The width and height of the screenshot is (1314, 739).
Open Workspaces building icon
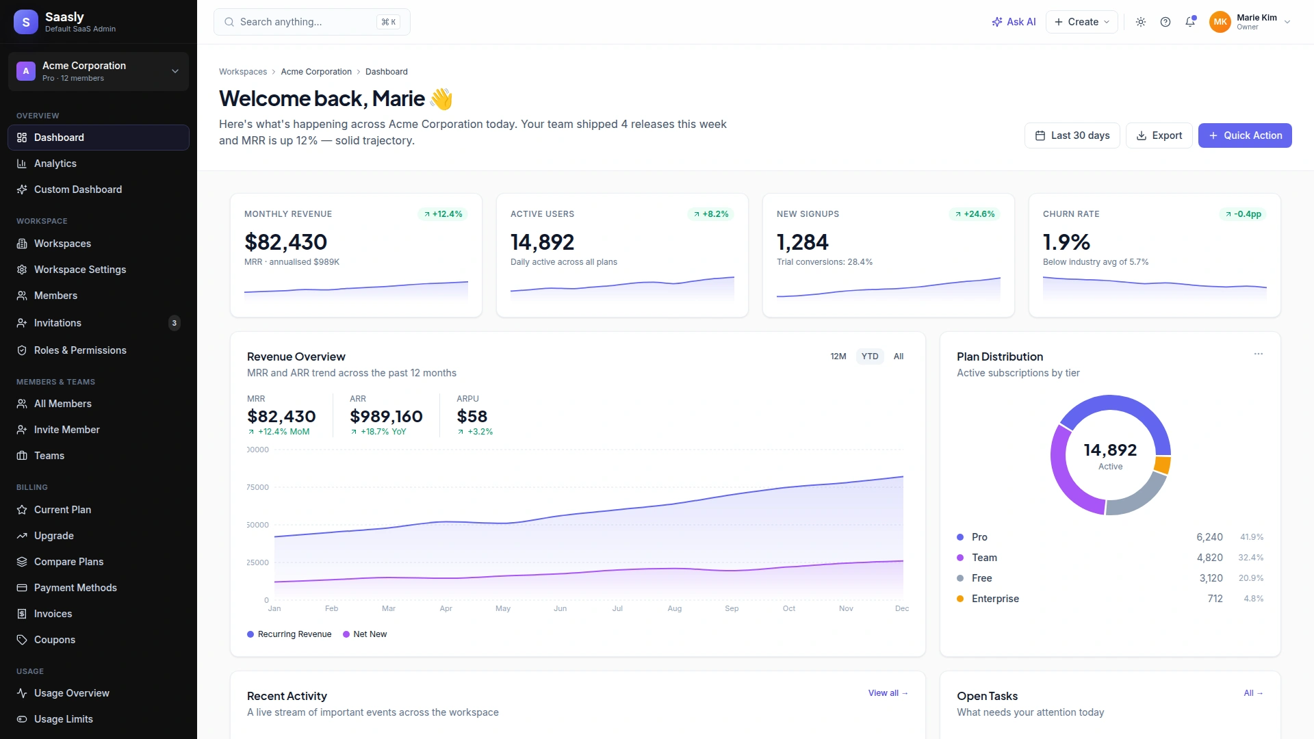(x=22, y=244)
